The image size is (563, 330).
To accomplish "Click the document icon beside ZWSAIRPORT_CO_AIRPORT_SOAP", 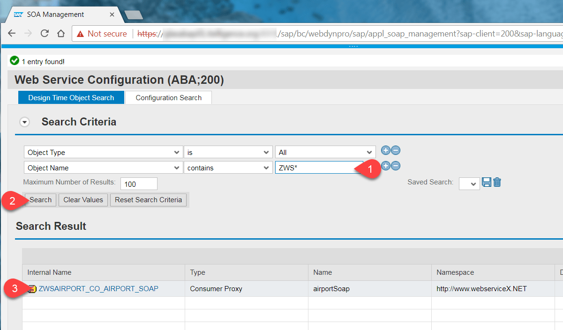I will click(31, 289).
